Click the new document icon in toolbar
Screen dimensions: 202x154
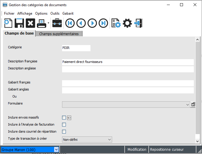point(8,23)
